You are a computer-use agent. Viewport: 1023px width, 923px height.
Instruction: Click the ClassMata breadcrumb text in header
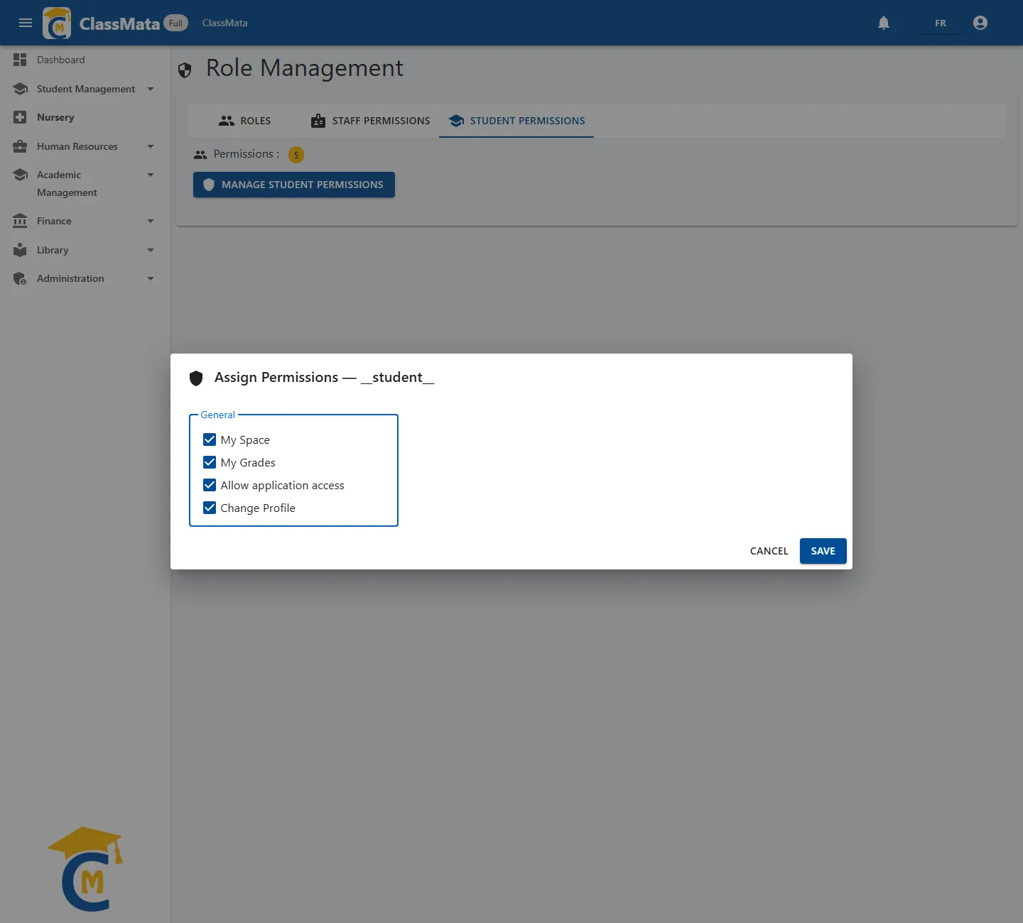(224, 23)
